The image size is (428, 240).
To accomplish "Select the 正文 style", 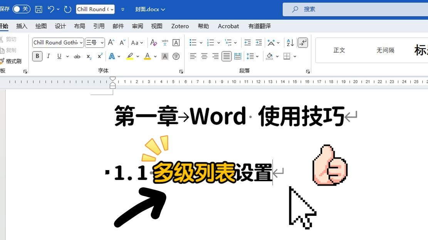I will point(339,50).
